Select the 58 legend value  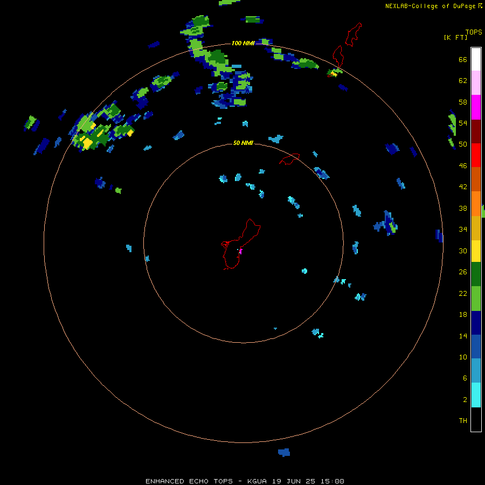pyautogui.click(x=463, y=102)
